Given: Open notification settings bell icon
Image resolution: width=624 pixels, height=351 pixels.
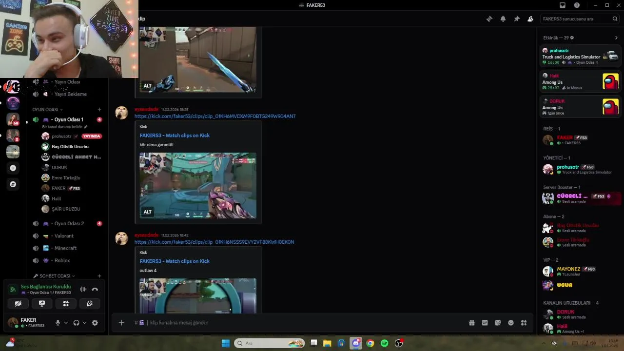Looking at the screenshot, I should click(503, 19).
